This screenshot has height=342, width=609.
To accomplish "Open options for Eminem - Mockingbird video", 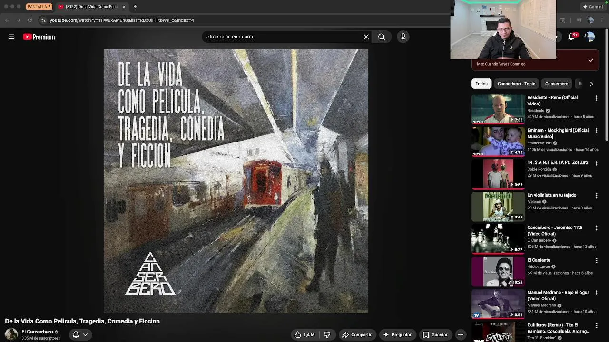I will [597, 131].
